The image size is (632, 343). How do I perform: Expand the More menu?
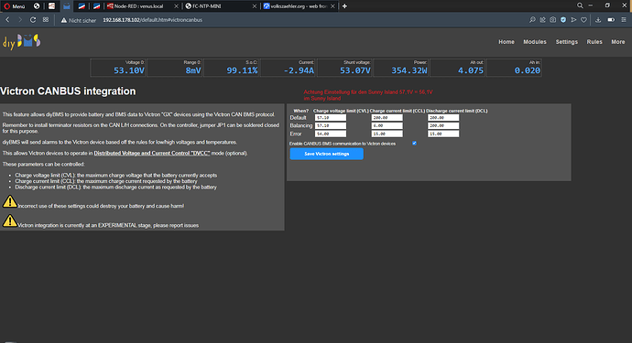click(x=618, y=42)
